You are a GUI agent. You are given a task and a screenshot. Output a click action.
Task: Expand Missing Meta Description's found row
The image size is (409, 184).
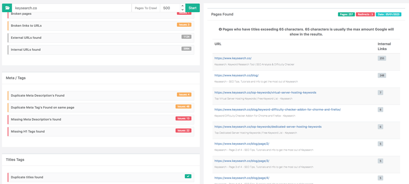(101, 119)
